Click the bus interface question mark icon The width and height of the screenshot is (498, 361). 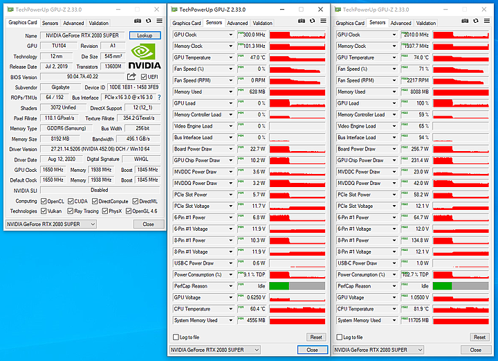coord(159,97)
